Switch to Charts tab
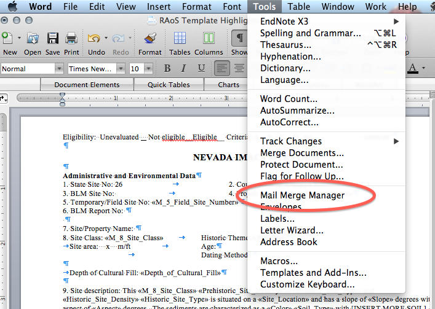 (229, 85)
